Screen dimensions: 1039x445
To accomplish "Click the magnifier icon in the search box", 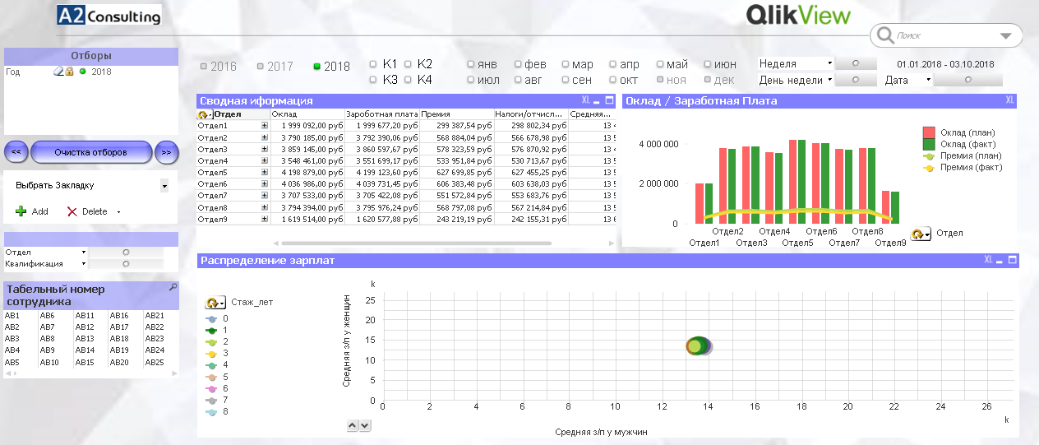I will click(x=884, y=35).
